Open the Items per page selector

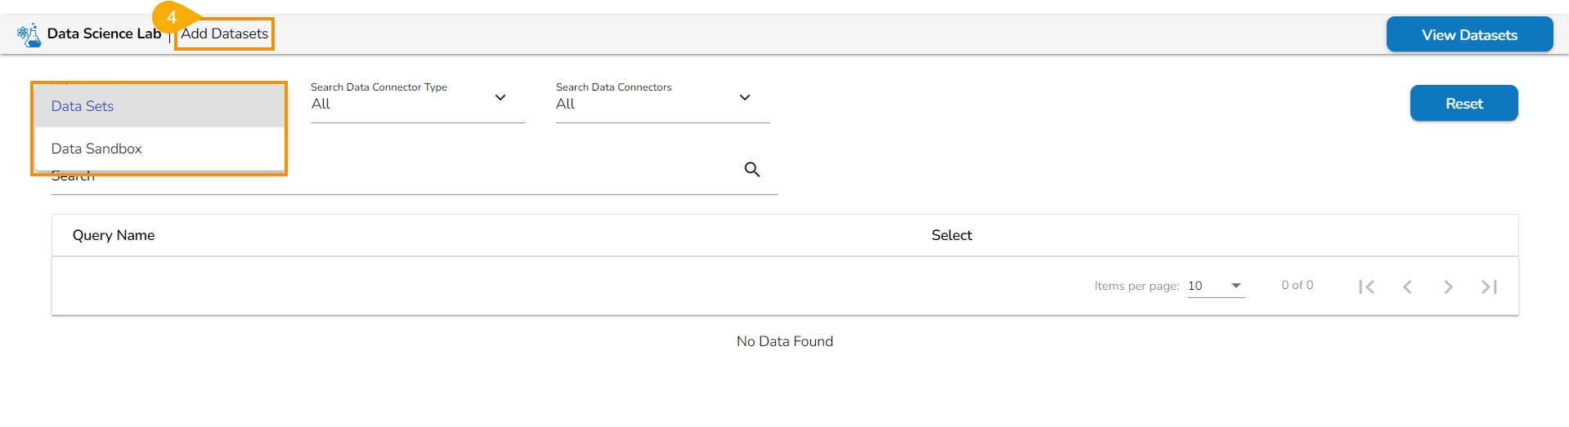(x=1216, y=286)
